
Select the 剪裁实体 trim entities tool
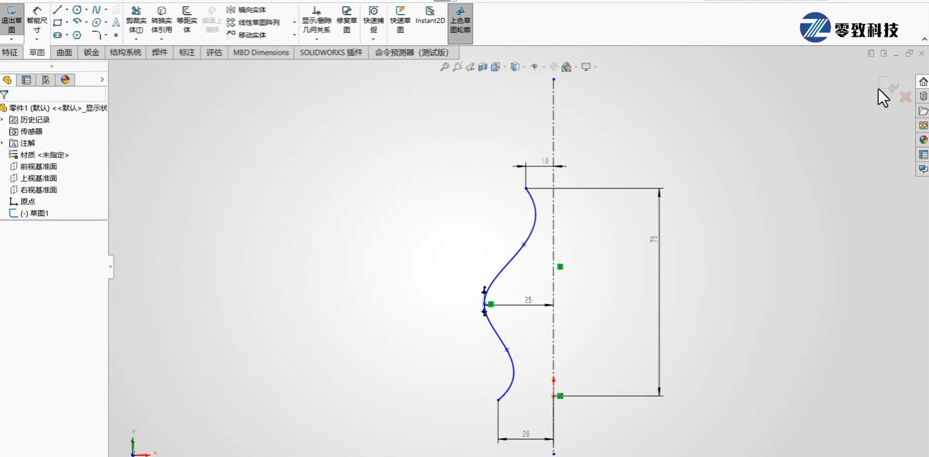(136, 19)
